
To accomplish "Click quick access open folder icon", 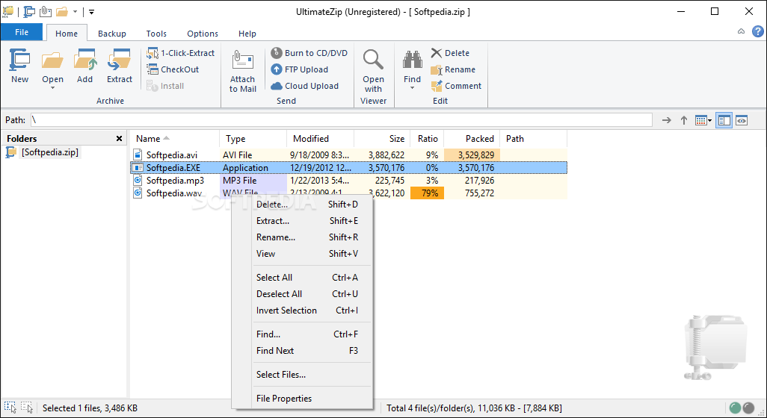I will [x=61, y=11].
